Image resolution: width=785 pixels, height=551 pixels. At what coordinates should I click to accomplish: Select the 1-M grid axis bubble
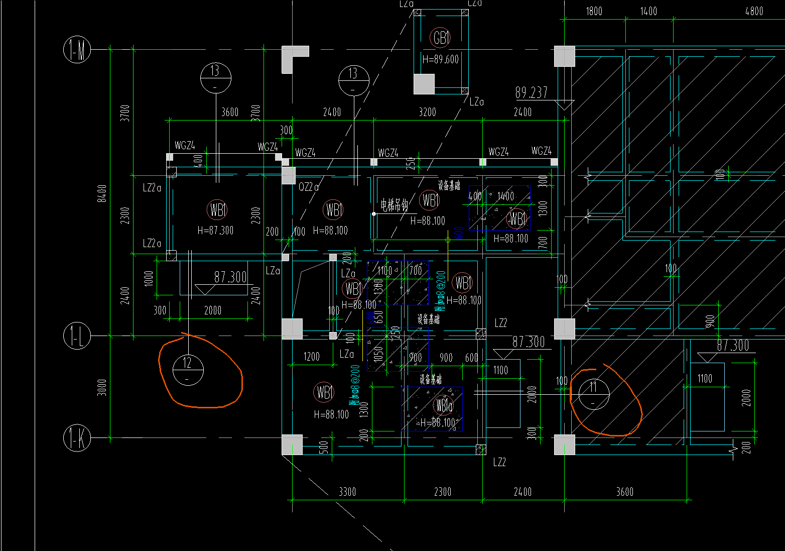click(x=77, y=49)
